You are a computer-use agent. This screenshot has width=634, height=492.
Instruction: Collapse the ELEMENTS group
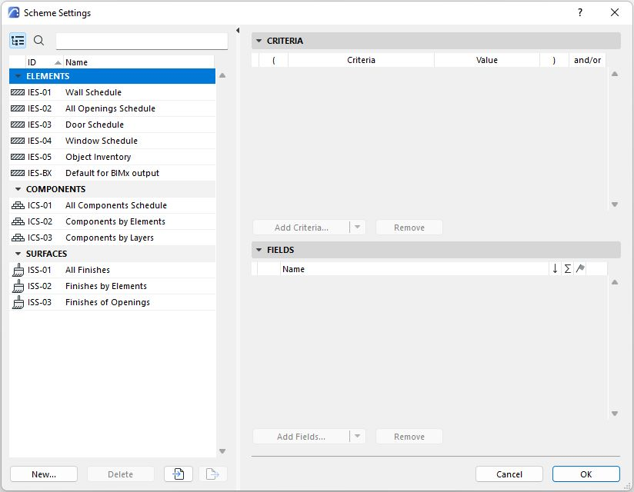(18, 76)
